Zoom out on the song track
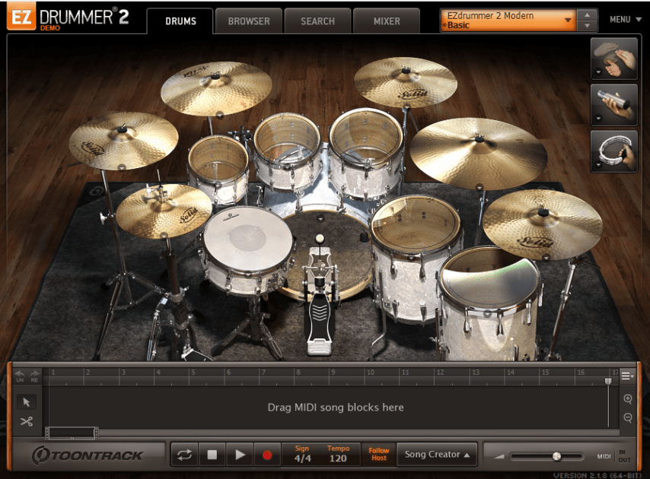Screen dimensions: 650x479 point(628,417)
